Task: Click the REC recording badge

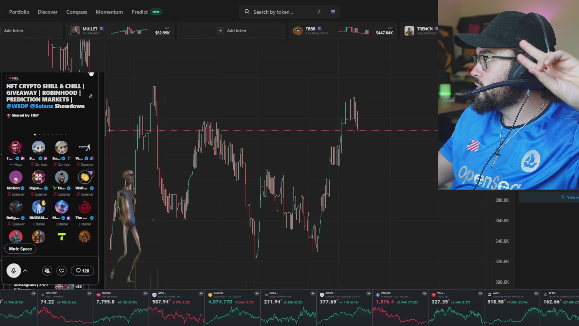Action: [14, 78]
